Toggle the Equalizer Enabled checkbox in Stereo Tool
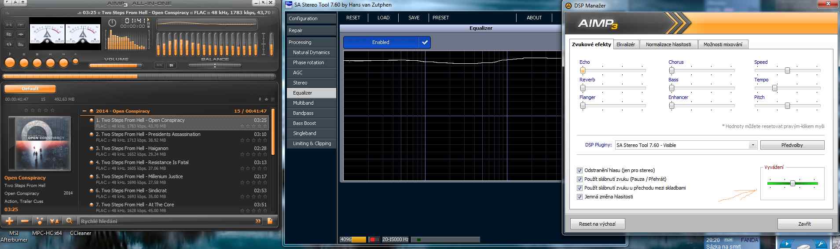The image size is (840, 249). click(x=424, y=42)
